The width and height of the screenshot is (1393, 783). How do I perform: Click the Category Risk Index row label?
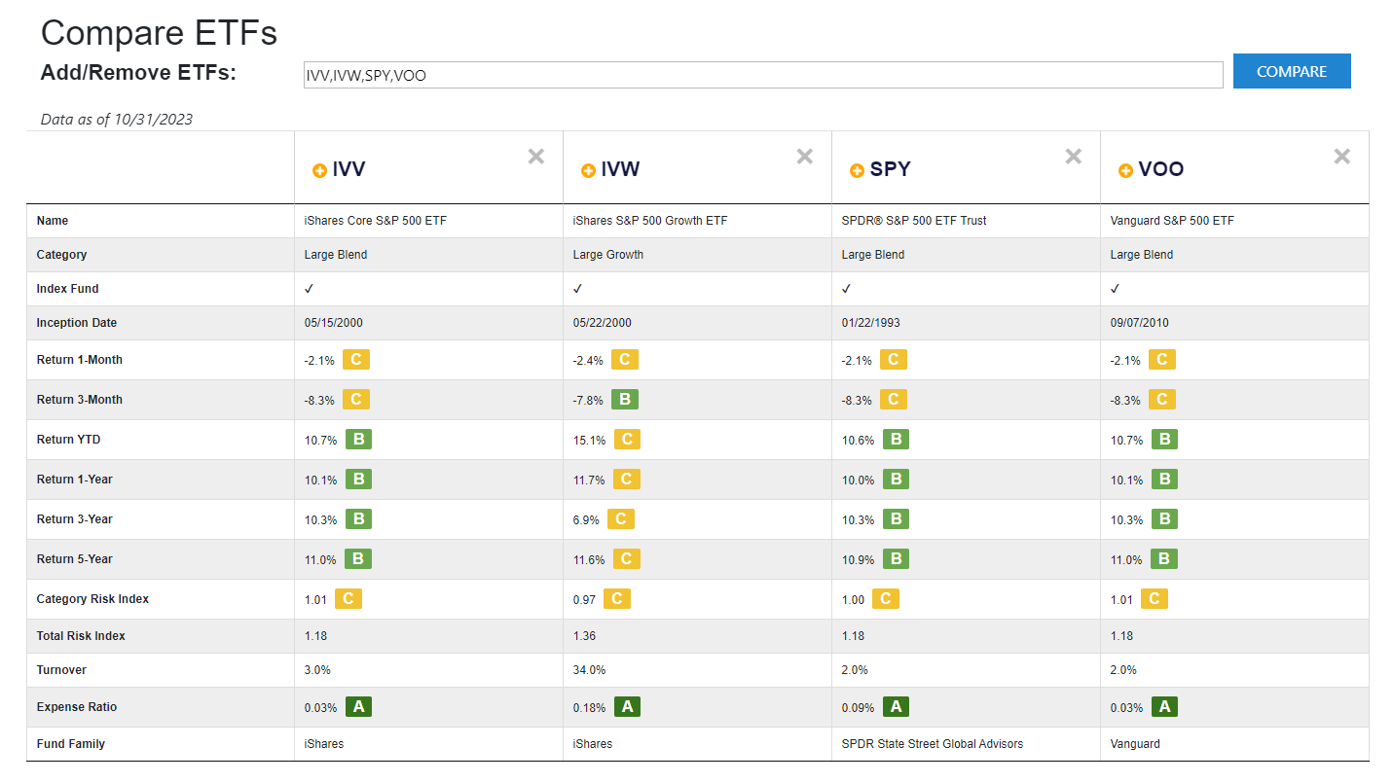[93, 599]
